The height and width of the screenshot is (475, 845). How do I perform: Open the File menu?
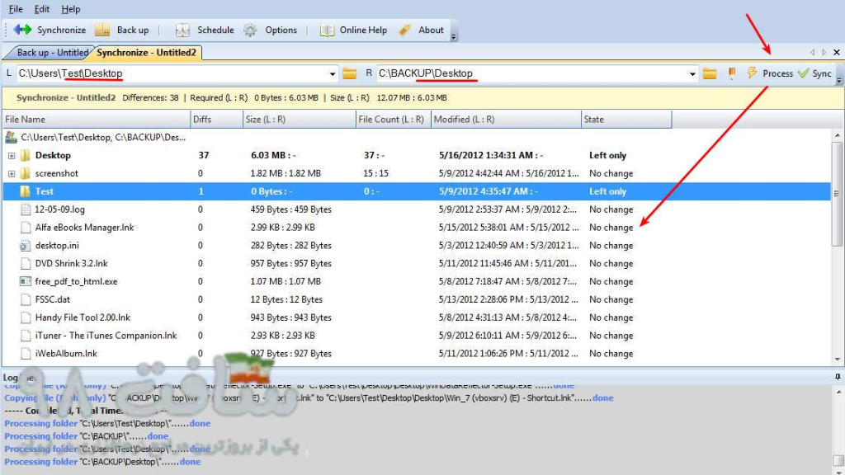(x=16, y=9)
